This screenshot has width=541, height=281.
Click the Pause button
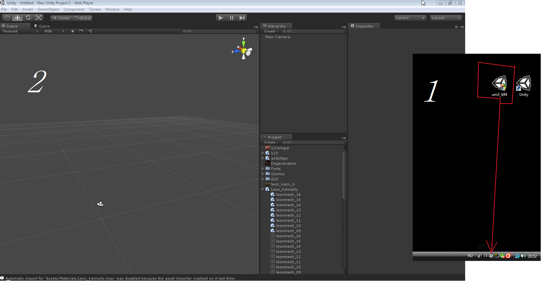click(231, 18)
